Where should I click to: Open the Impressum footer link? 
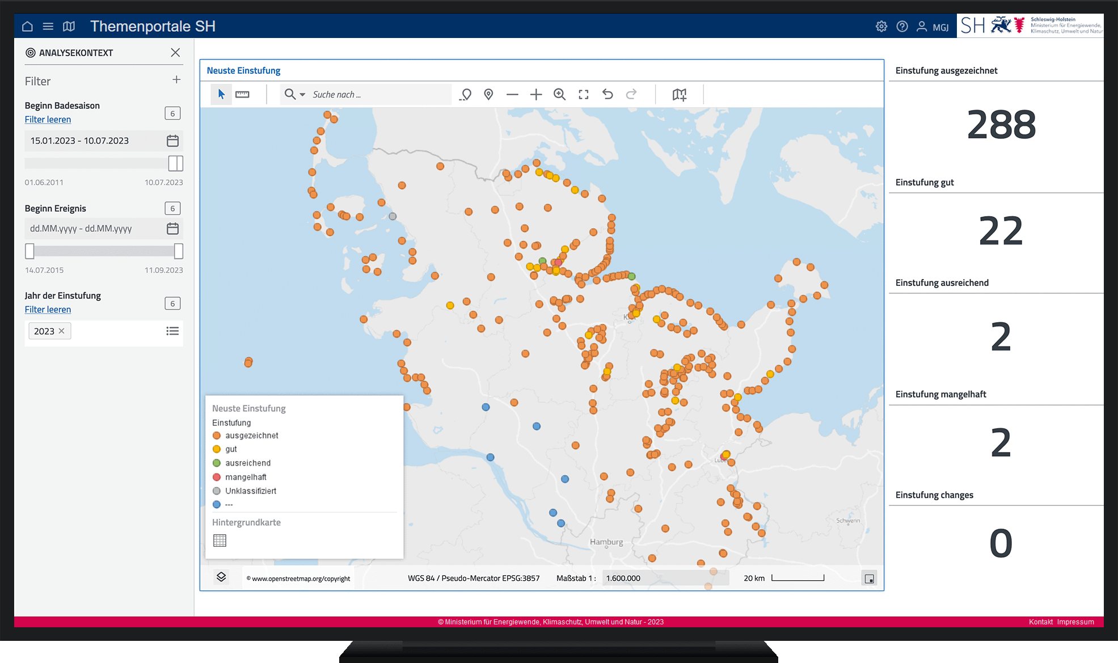tap(1075, 622)
